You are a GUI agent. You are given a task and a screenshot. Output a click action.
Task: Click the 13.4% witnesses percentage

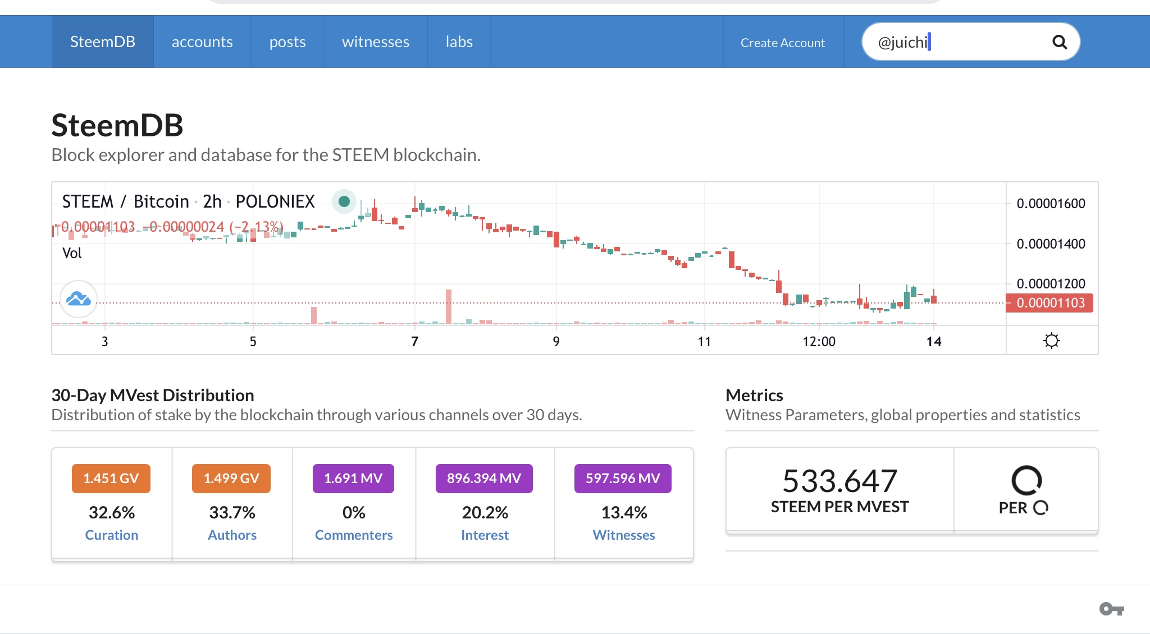[624, 512]
